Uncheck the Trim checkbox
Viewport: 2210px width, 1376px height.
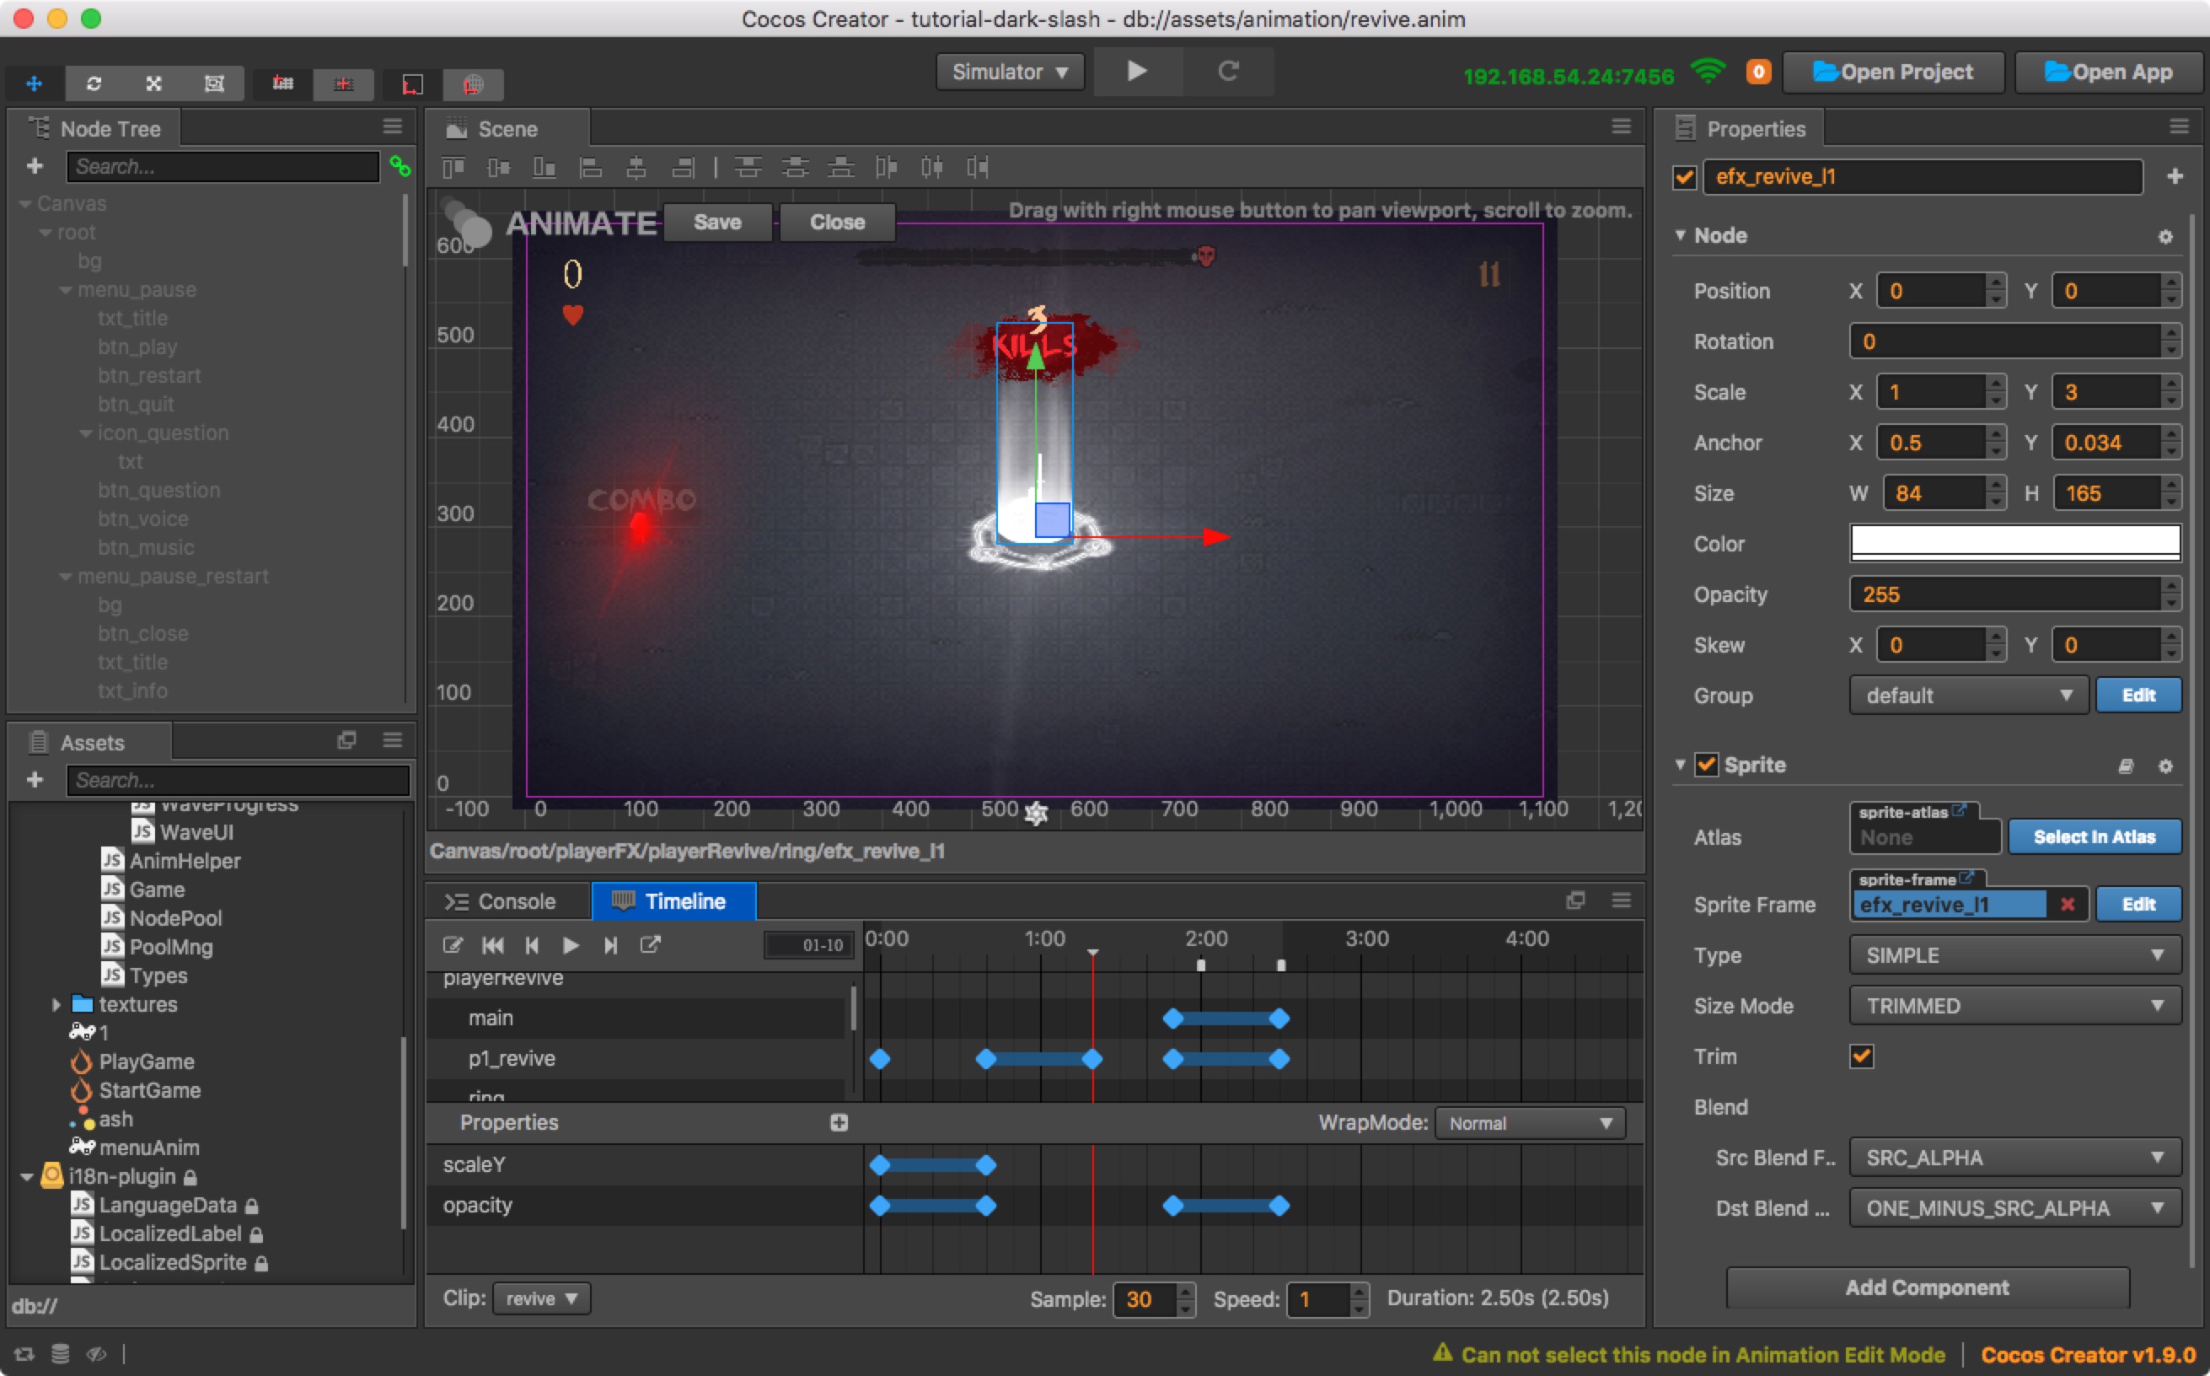tap(1861, 1056)
